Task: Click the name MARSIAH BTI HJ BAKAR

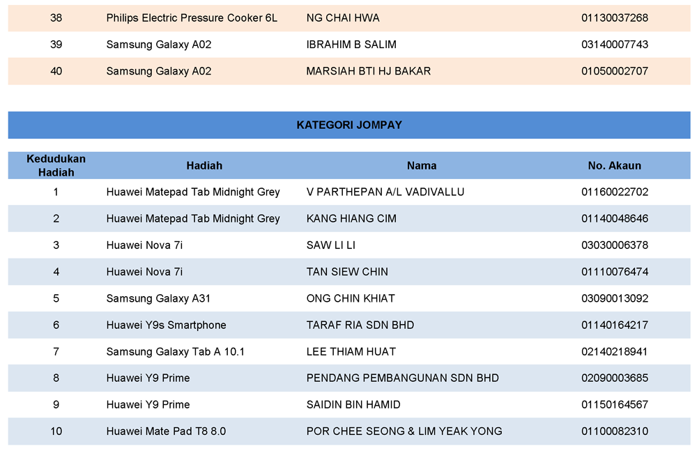Action: coord(369,71)
